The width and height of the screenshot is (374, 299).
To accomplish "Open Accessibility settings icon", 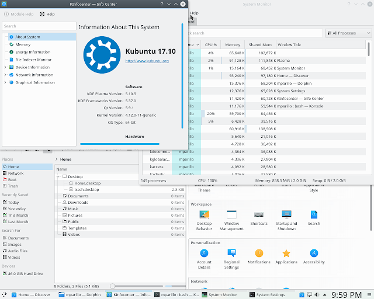I will pyautogui.click(x=314, y=253).
